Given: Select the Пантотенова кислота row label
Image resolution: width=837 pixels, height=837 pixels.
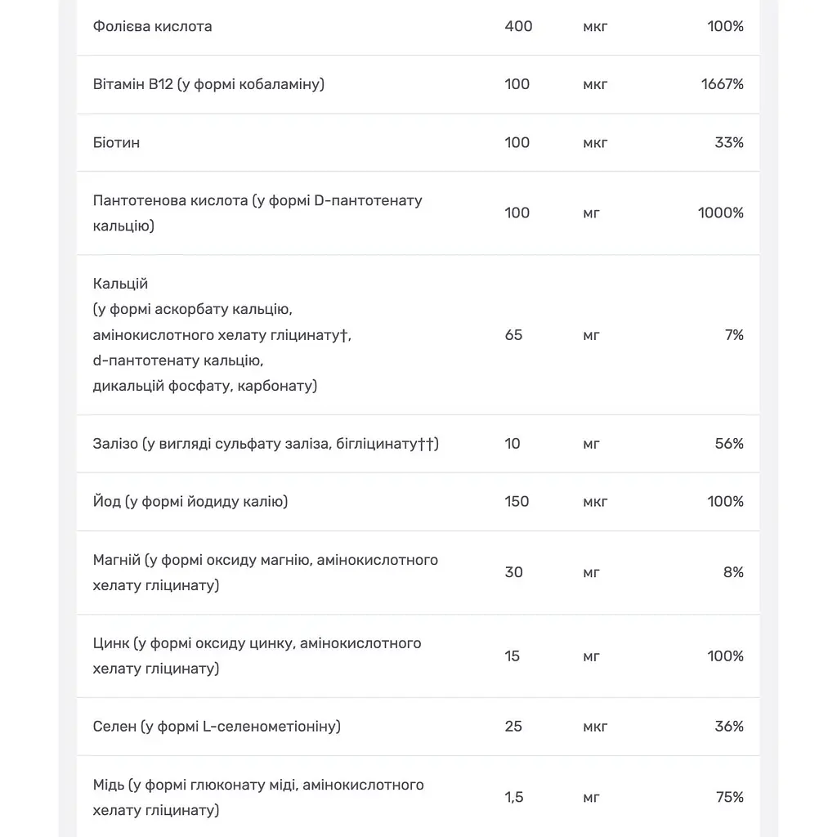Looking at the screenshot, I should pyautogui.click(x=257, y=213).
